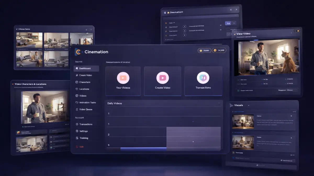Expand the Visuals panel dropdown chevron

[249, 105]
